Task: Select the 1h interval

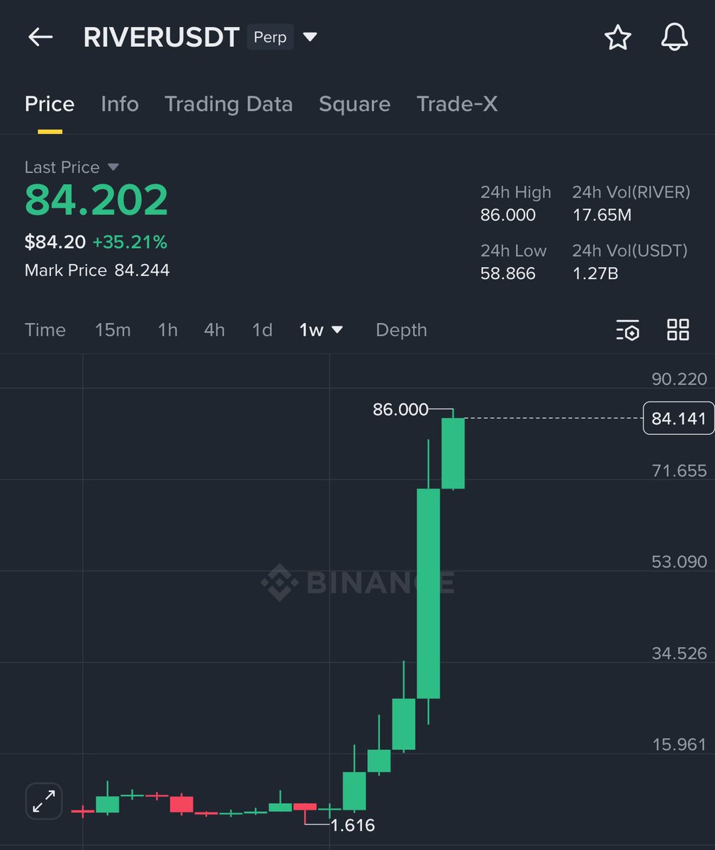Action: pyautogui.click(x=168, y=330)
